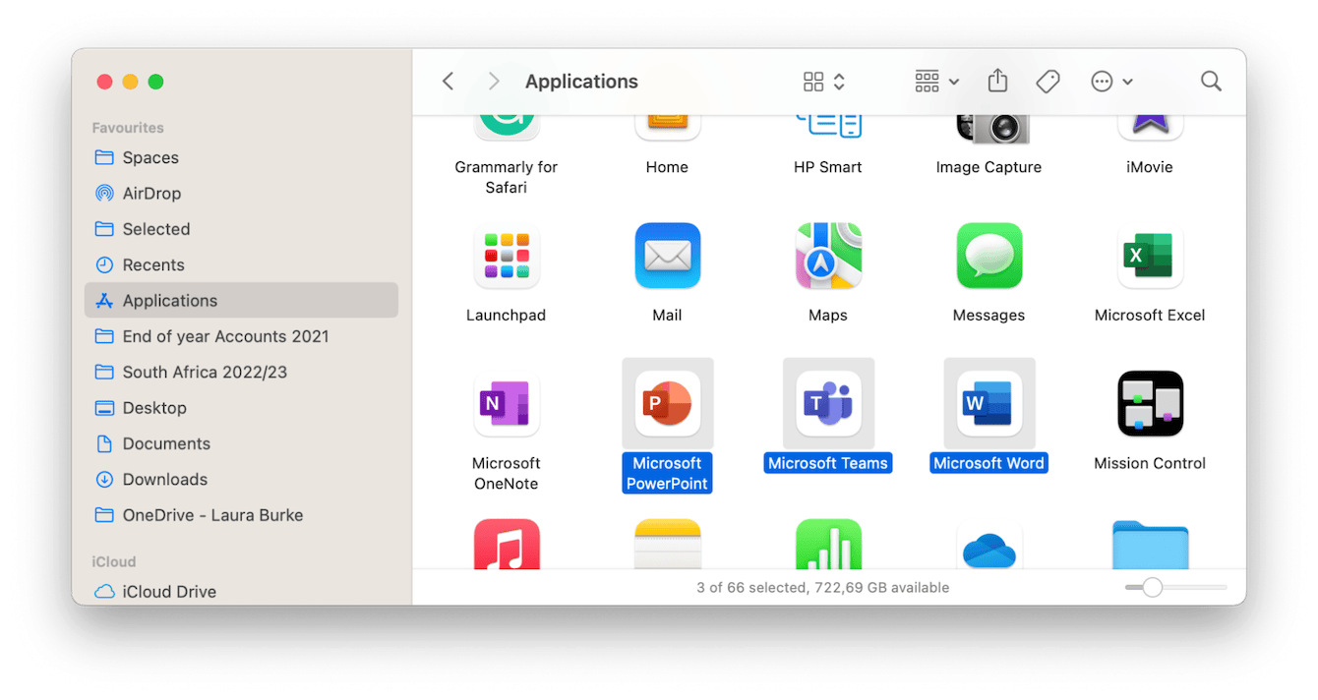
Task: Select the Music app icon
Action: click(x=507, y=544)
